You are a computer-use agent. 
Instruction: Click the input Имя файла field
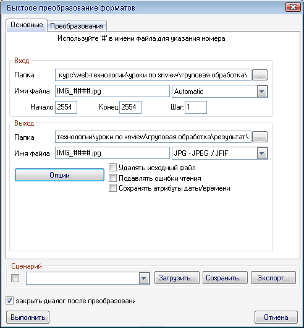point(112,91)
